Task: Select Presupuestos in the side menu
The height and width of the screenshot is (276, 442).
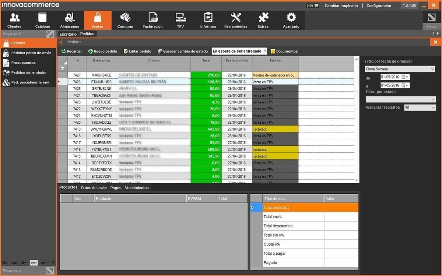Action: coord(23,63)
